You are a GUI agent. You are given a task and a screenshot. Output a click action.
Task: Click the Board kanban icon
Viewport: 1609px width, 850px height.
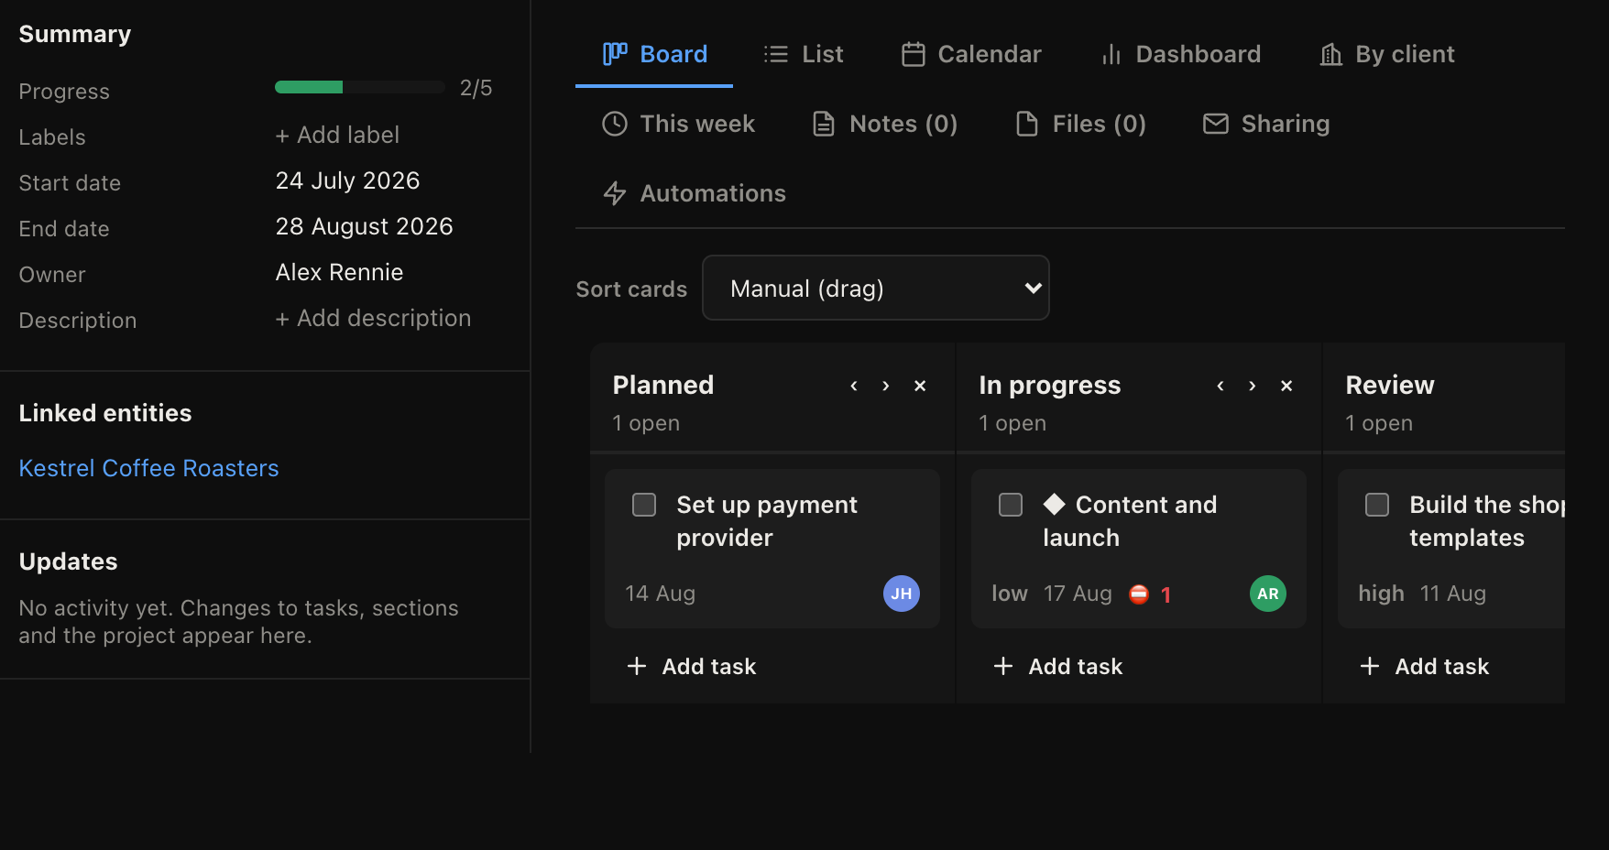[x=615, y=54]
